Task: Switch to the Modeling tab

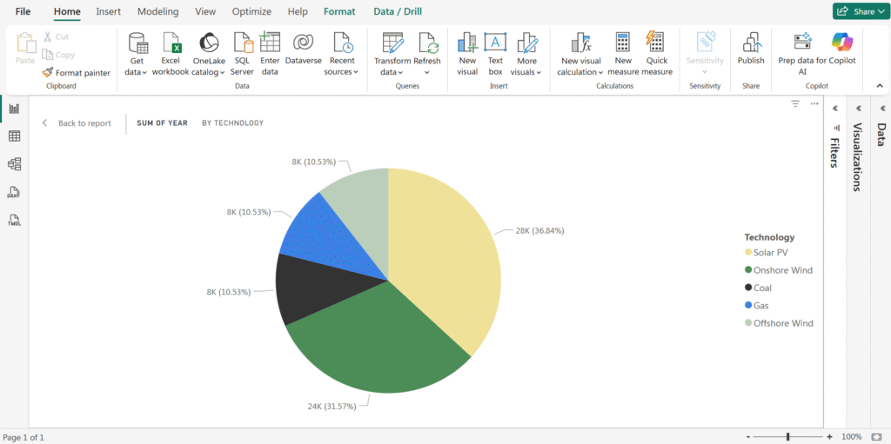Action: pyautogui.click(x=157, y=12)
